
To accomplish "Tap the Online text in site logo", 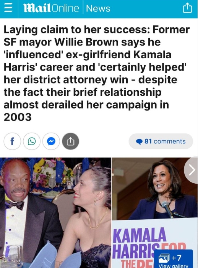I will pyautogui.click(x=65, y=8).
